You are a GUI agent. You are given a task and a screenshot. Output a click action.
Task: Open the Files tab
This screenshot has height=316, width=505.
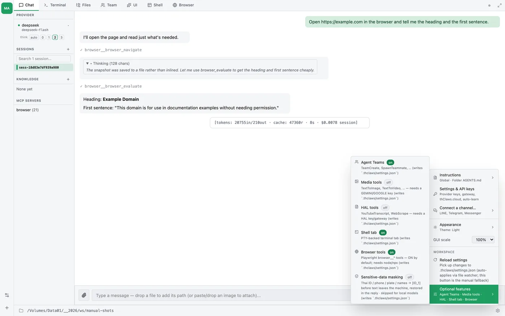coord(83,5)
